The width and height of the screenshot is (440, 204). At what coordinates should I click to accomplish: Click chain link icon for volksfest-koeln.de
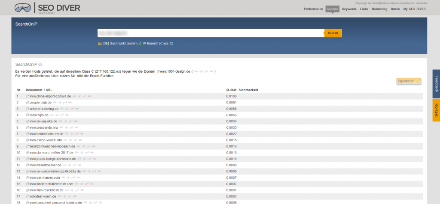[x=74, y=196]
